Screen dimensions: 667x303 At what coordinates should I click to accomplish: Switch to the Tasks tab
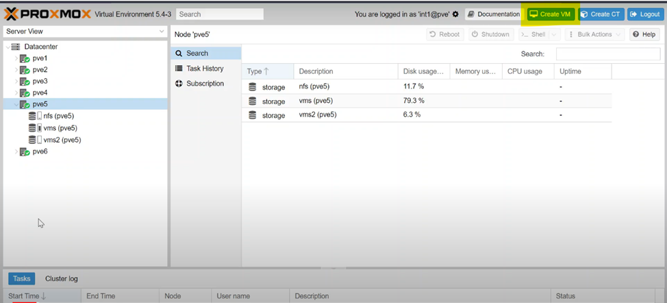pyautogui.click(x=22, y=279)
